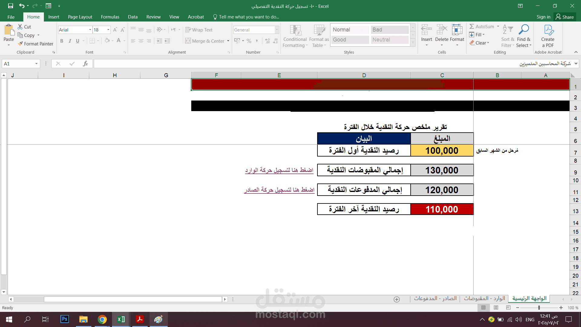The image size is (581, 327).
Task: Click the Share button
Action: pos(565,17)
